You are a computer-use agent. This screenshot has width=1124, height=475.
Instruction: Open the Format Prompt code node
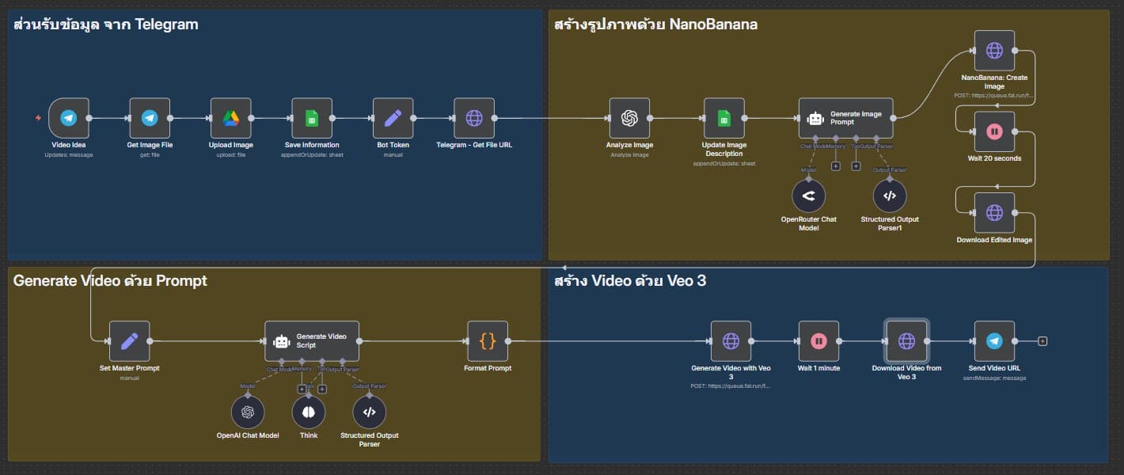tap(488, 341)
